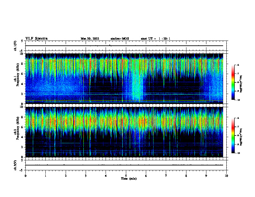Click the ch.1 spectrogram color scale bar

[x=233, y=82]
